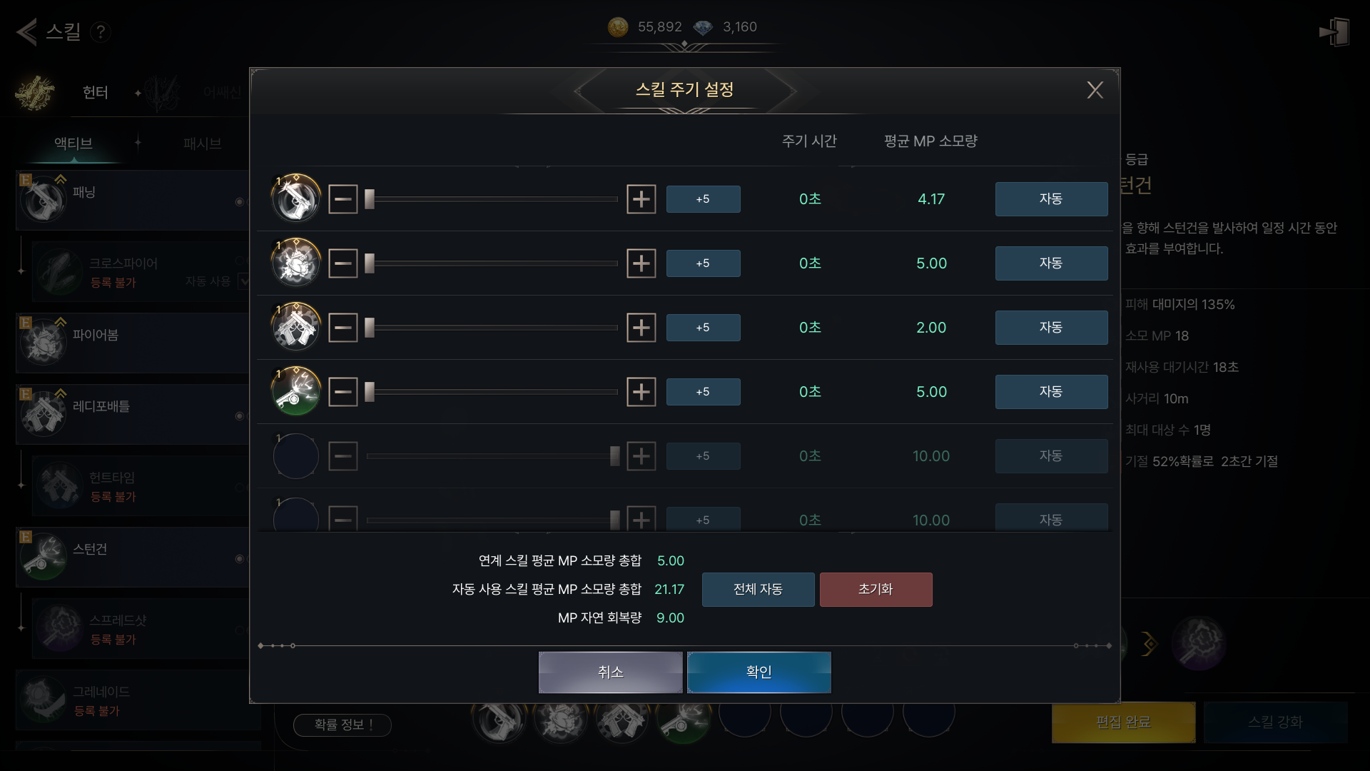The height and width of the screenshot is (771, 1370).
Task: Click the 전체 자동 button
Action: (758, 590)
